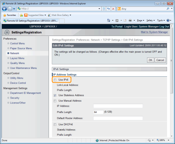Uncheck Use Stateless Address checkbox
This screenshot has width=175, height=144.
point(55,95)
